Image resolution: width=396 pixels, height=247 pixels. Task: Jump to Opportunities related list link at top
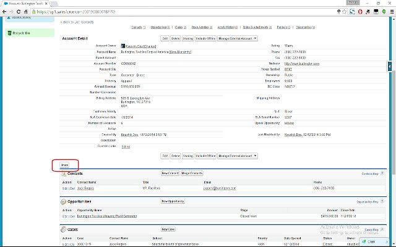160,27
